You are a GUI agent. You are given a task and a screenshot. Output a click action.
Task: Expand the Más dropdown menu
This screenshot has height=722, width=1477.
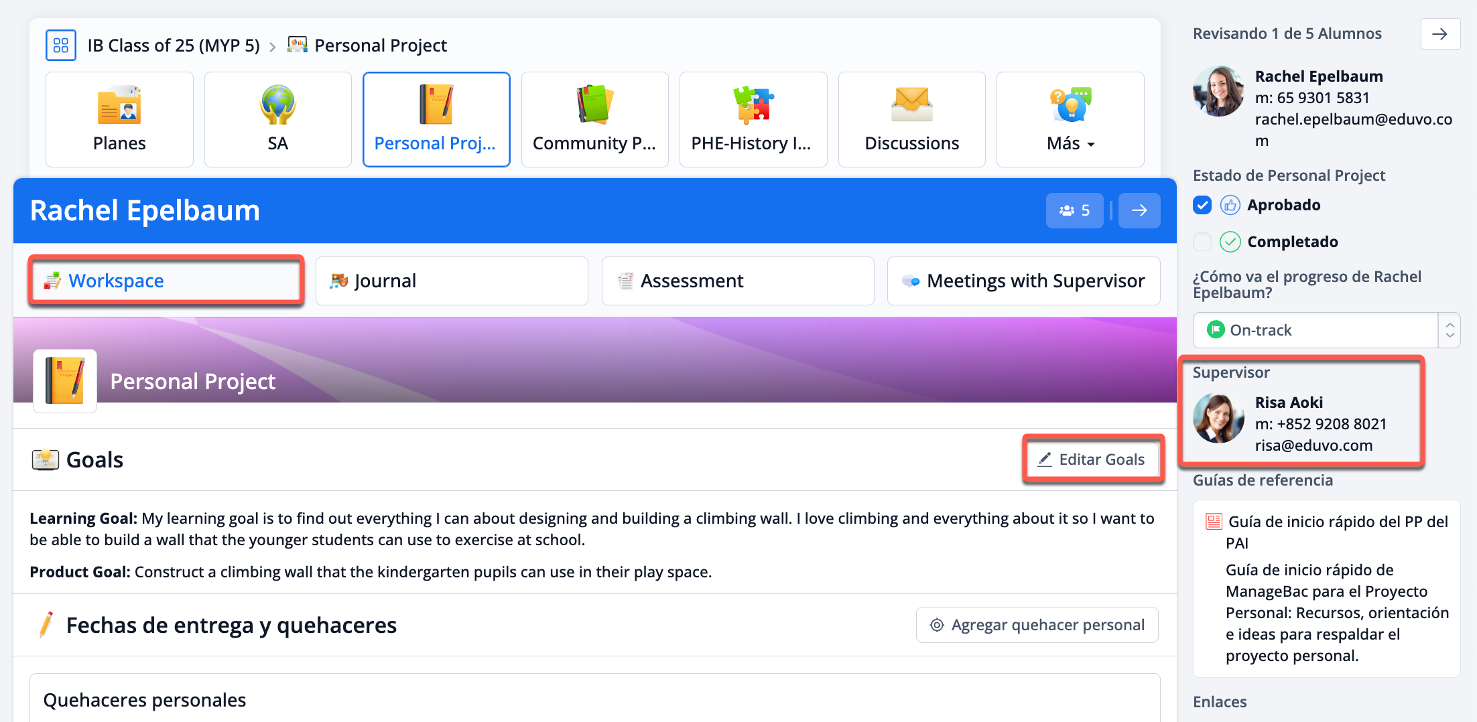pos(1070,143)
